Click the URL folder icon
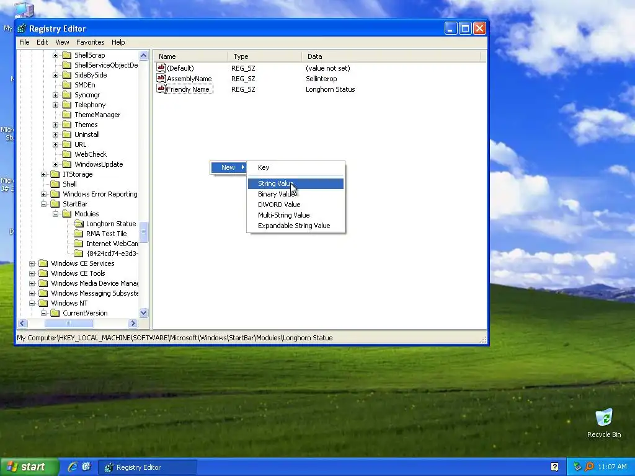 click(x=67, y=144)
